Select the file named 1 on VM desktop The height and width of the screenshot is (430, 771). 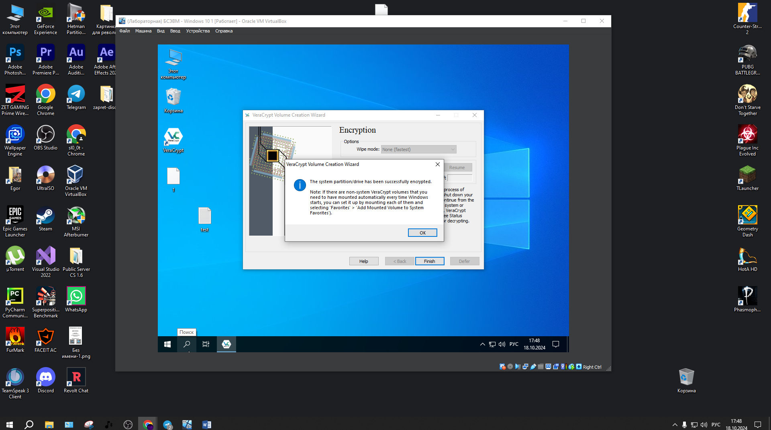point(173,180)
